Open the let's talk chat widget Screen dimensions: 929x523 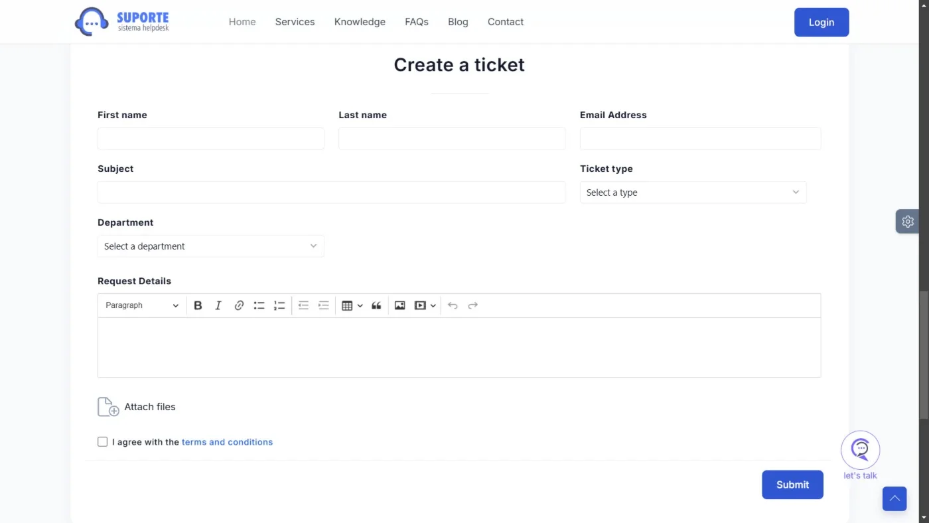(860, 451)
